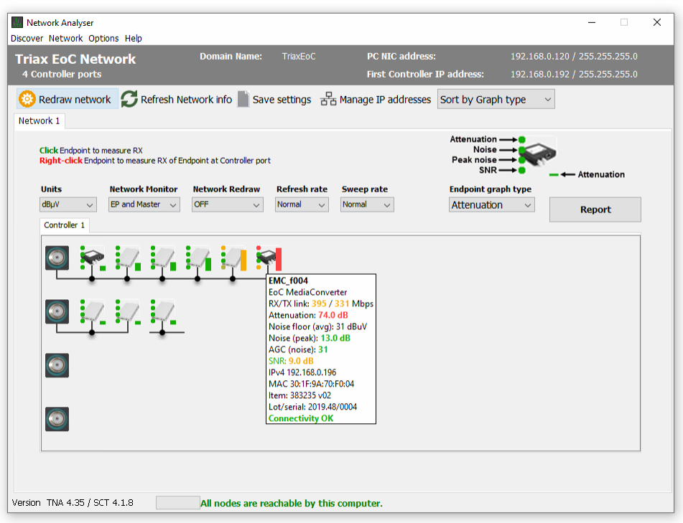
Task: Close the Network Analyser window
Action: 657,22
